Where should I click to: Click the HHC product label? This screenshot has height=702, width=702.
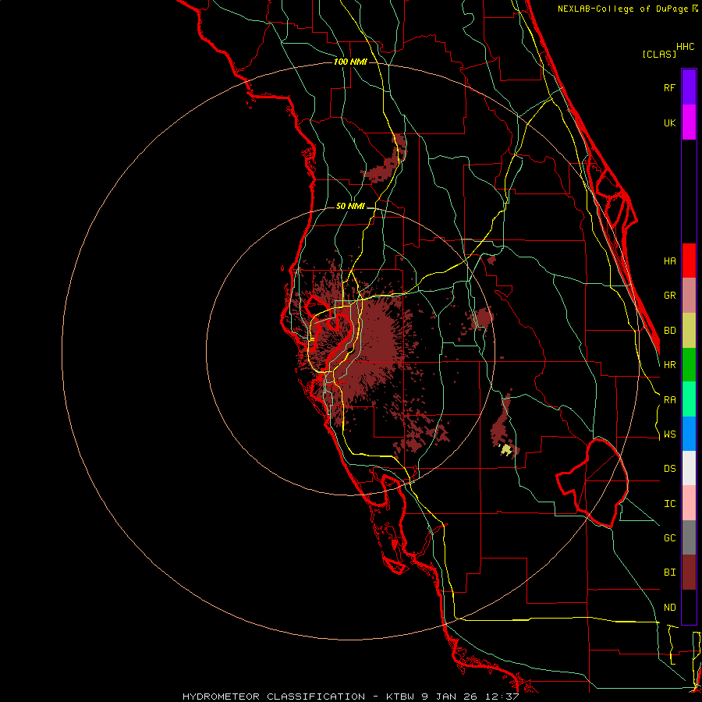click(686, 47)
